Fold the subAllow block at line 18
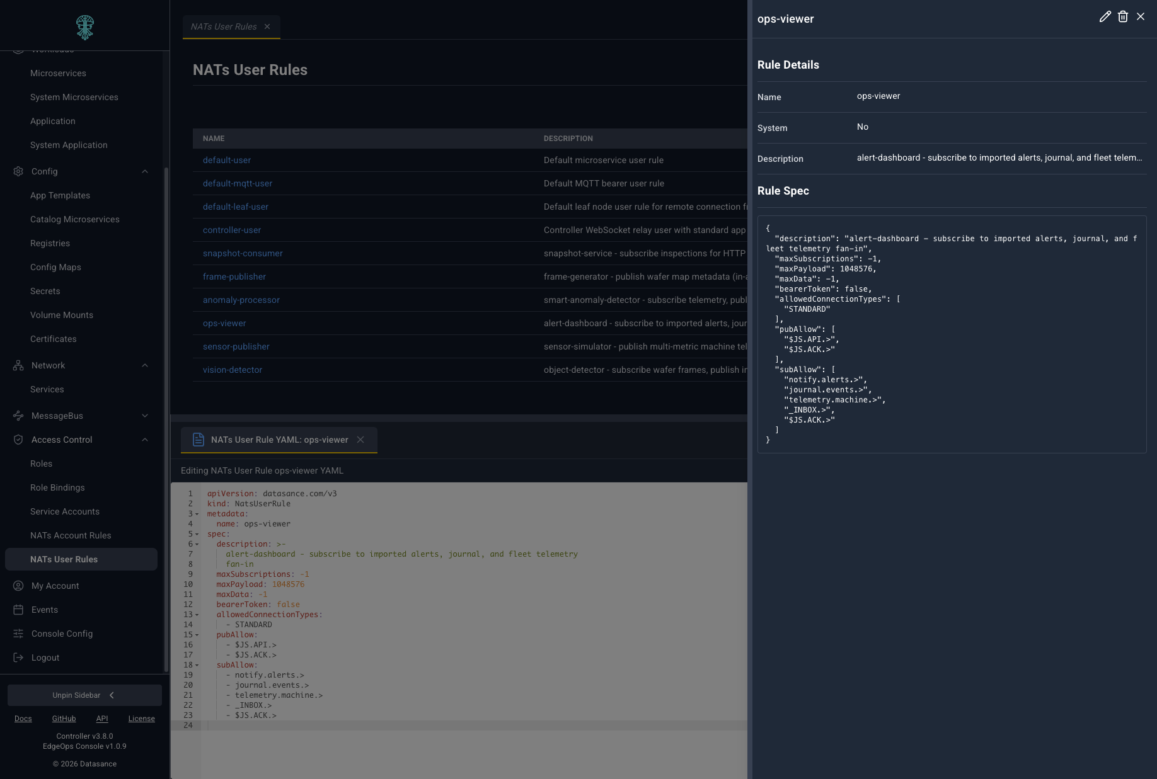 tap(197, 665)
